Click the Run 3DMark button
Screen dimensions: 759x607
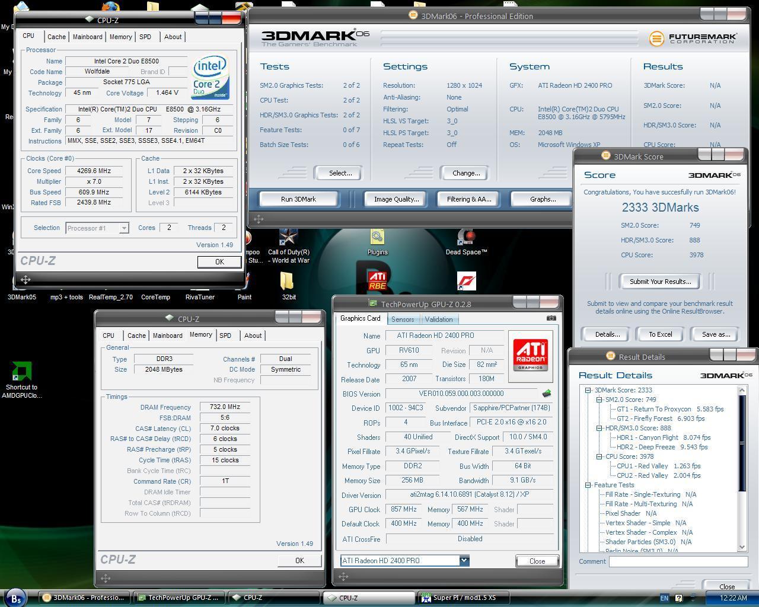[x=298, y=199]
